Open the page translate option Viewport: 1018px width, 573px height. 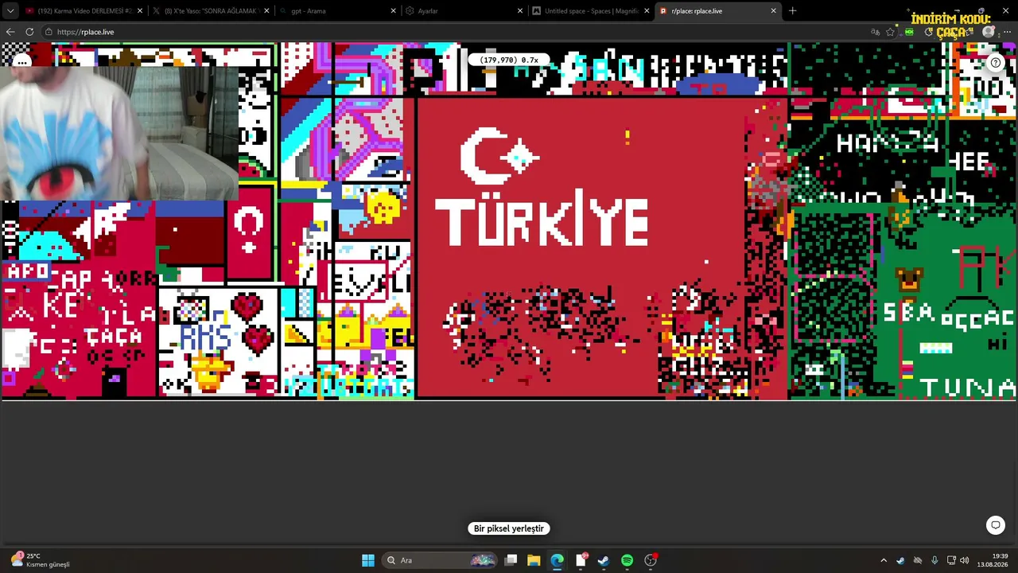pyautogui.click(x=875, y=32)
